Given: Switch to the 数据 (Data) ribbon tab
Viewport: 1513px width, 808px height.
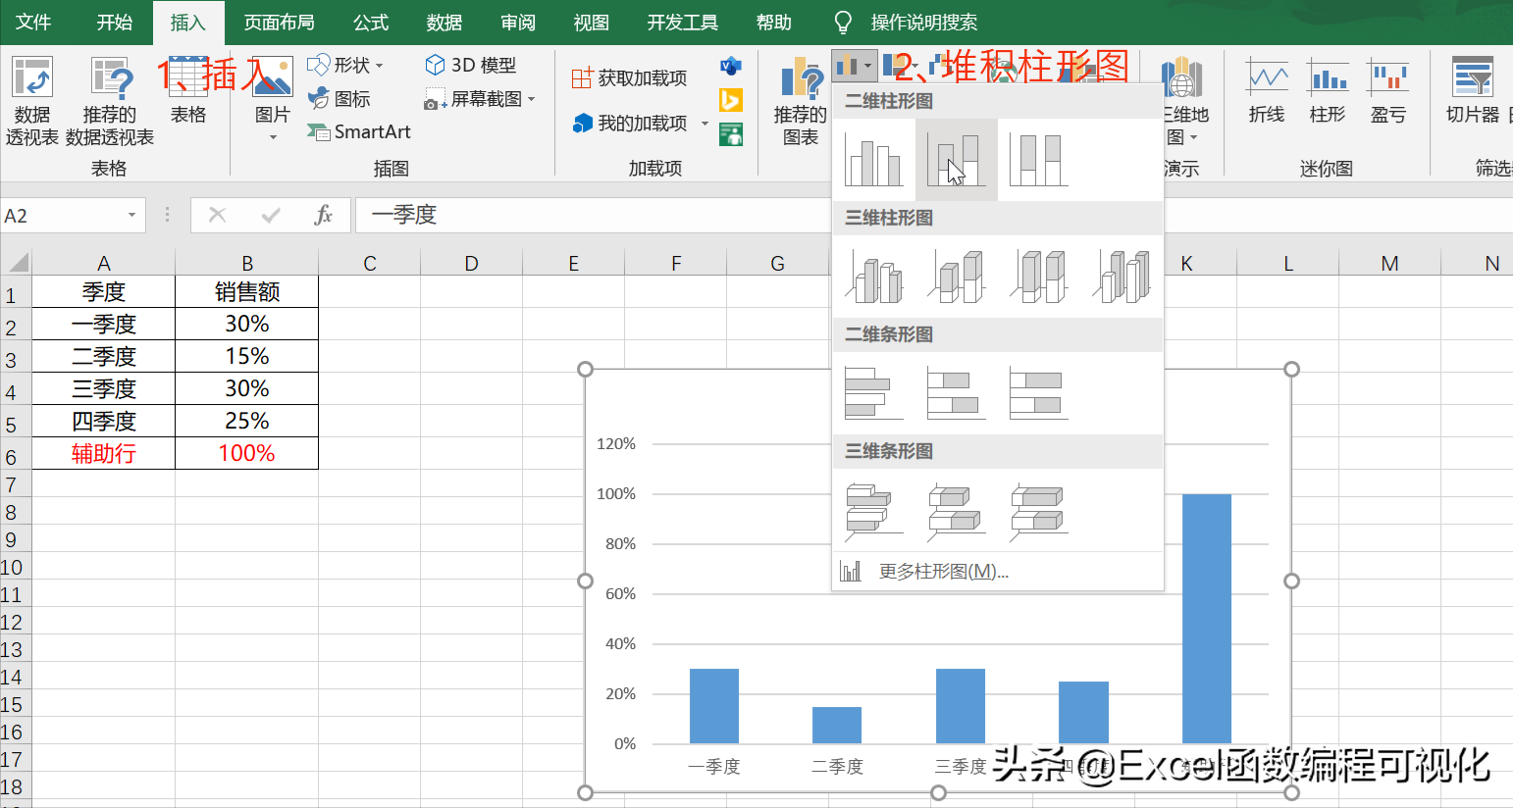Looking at the screenshot, I should (443, 21).
